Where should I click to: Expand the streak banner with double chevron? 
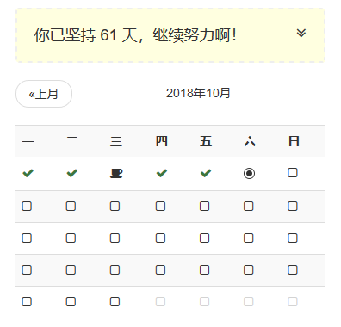pyautogui.click(x=301, y=33)
